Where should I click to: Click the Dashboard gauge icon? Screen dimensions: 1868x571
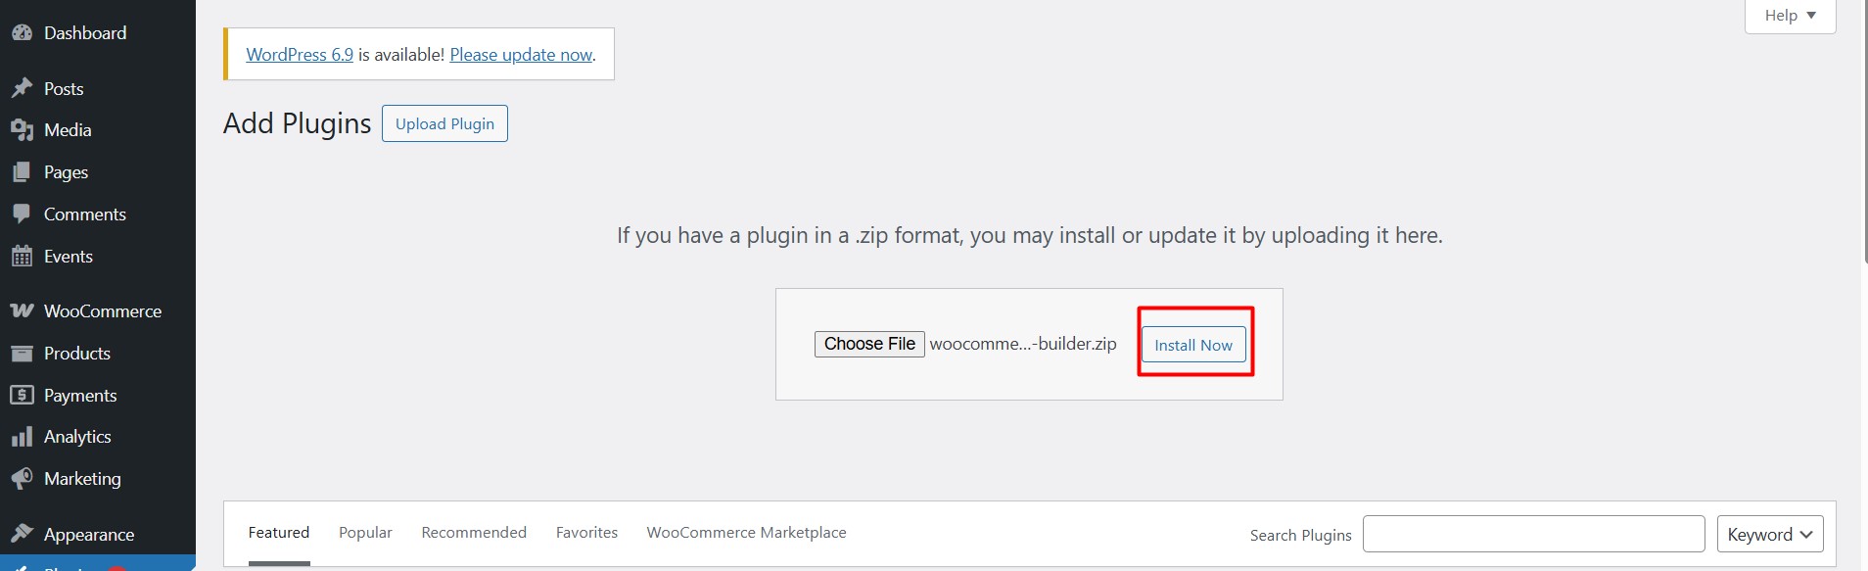(22, 33)
